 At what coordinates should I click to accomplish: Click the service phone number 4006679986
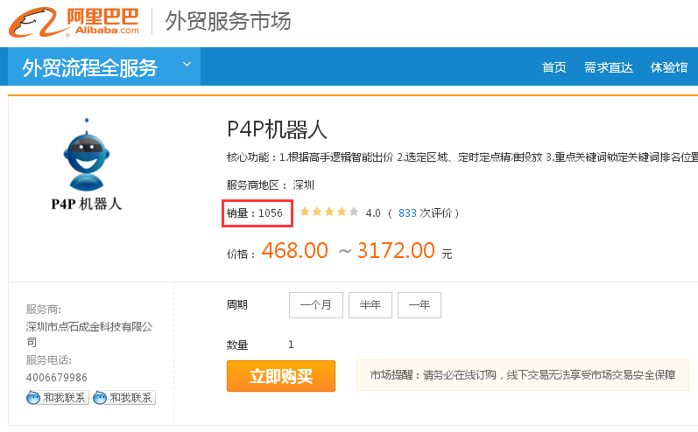[57, 378]
